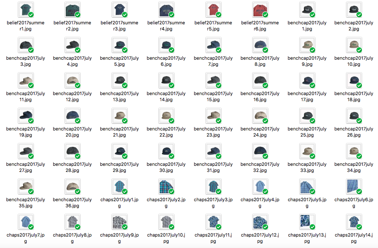Choose benchcap2017july5.jpg cap icon
Screen dimensions: 378x248
120,45
